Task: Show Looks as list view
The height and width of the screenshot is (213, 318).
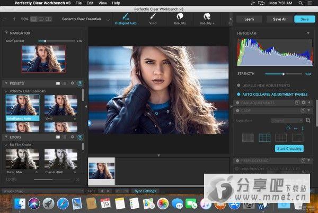Action: [65, 137]
